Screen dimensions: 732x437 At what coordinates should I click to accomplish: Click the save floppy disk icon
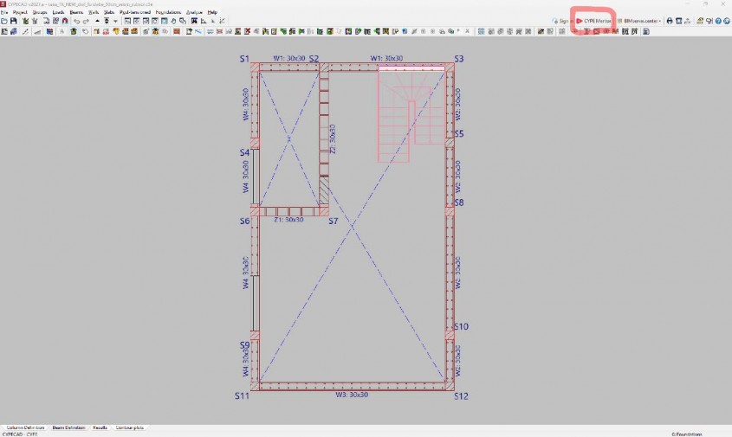pyautogui.click(x=14, y=21)
